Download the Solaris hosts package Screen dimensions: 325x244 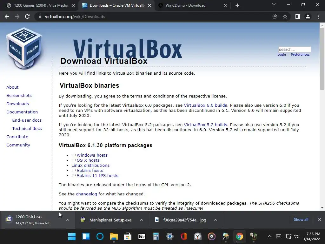click(90, 170)
